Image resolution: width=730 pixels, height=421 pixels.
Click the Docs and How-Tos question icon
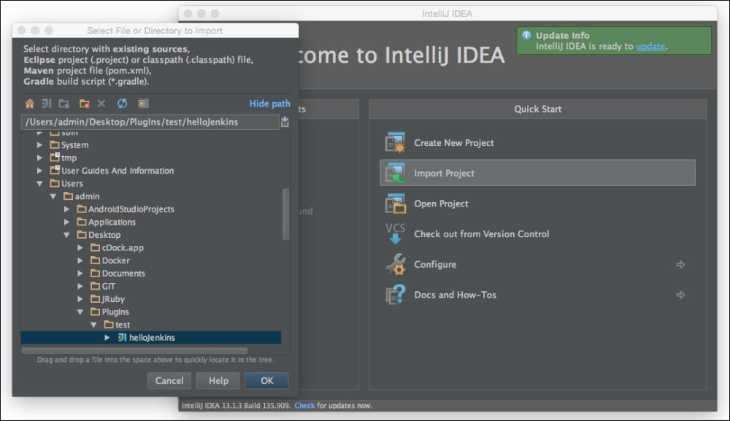pos(395,295)
